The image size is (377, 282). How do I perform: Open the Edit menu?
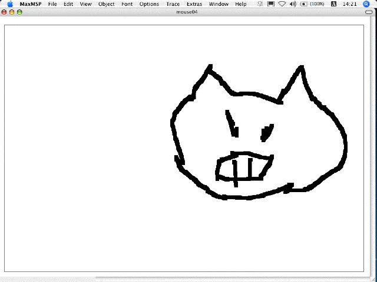point(68,4)
